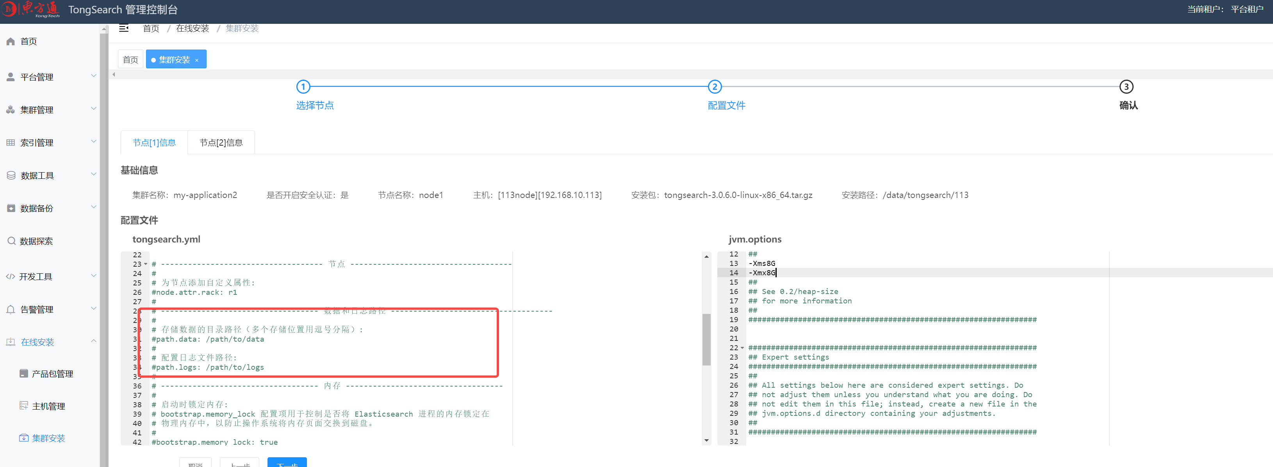Expand 索引管理 menu chevron
This screenshot has width=1273, height=467.
93,142
